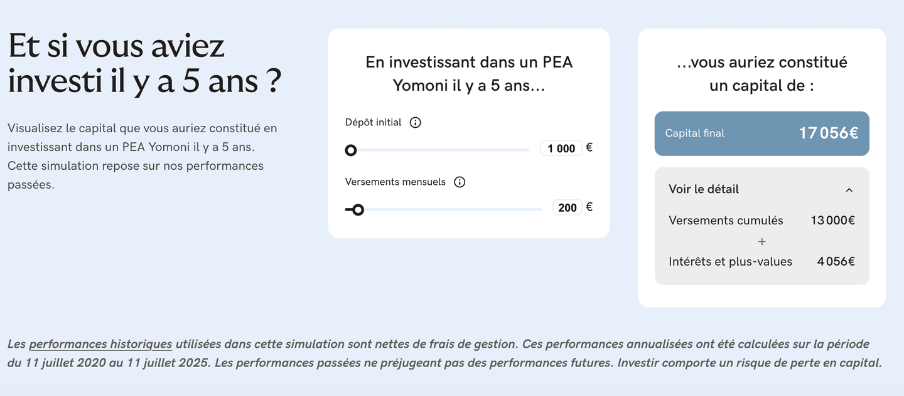Viewport: 904px width, 396px height.
Task: Click the Voir le détail label
Action: 703,189
